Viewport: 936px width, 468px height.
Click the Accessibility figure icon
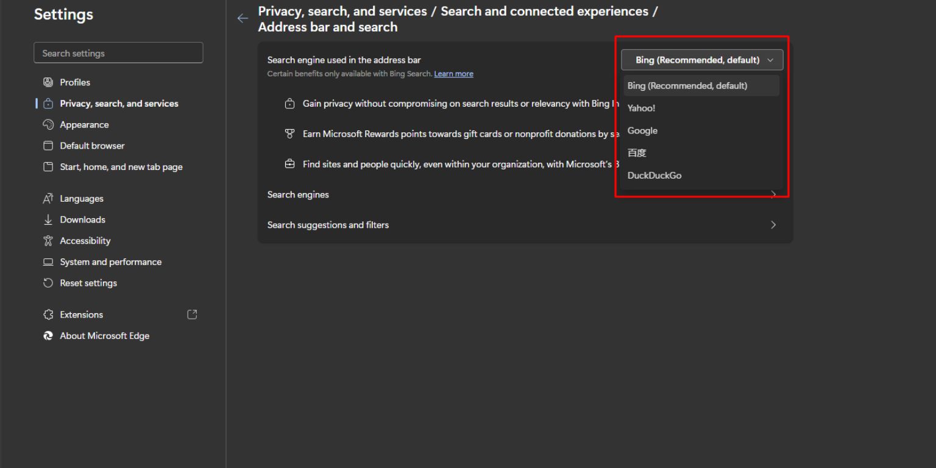point(48,241)
